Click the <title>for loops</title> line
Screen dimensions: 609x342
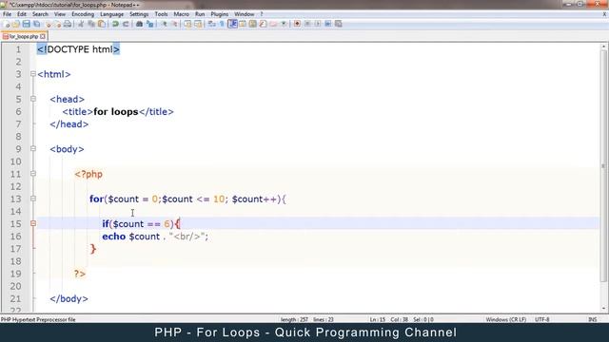coord(118,112)
